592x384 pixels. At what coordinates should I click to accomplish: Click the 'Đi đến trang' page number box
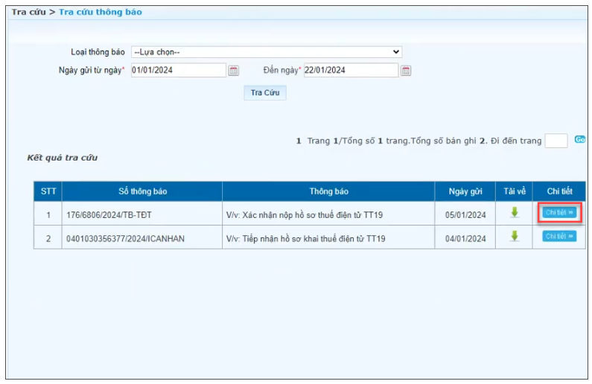[x=556, y=141]
